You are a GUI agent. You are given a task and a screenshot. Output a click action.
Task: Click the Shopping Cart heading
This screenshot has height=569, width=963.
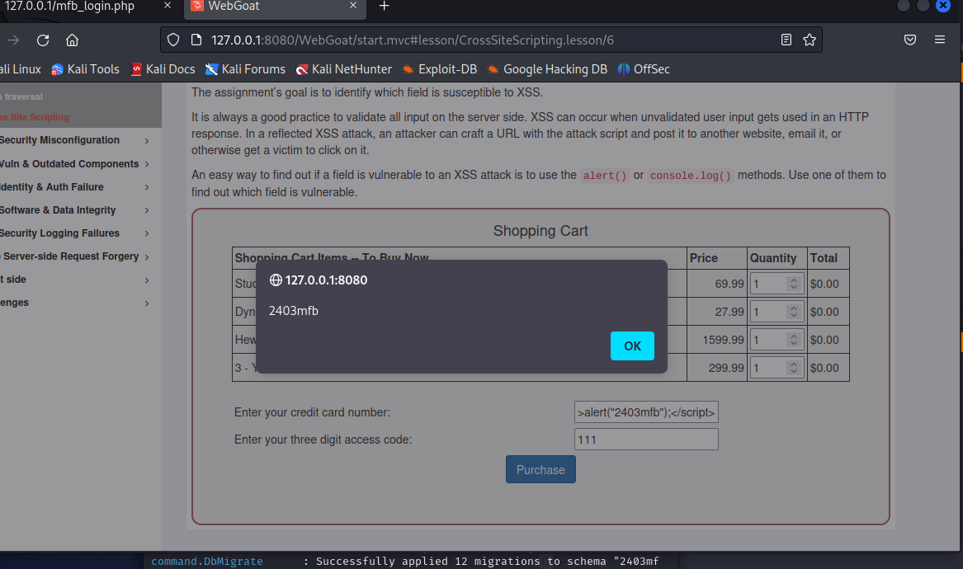(541, 231)
